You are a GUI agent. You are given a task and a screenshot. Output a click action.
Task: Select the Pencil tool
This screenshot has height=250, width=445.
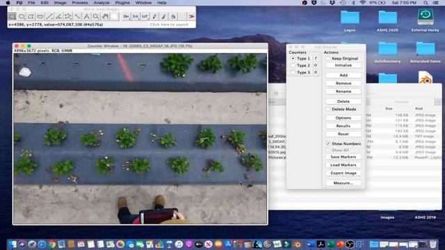click(154, 17)
